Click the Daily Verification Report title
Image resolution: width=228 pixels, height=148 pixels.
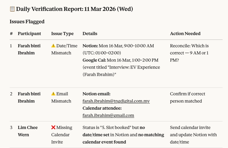pos(74,9)
